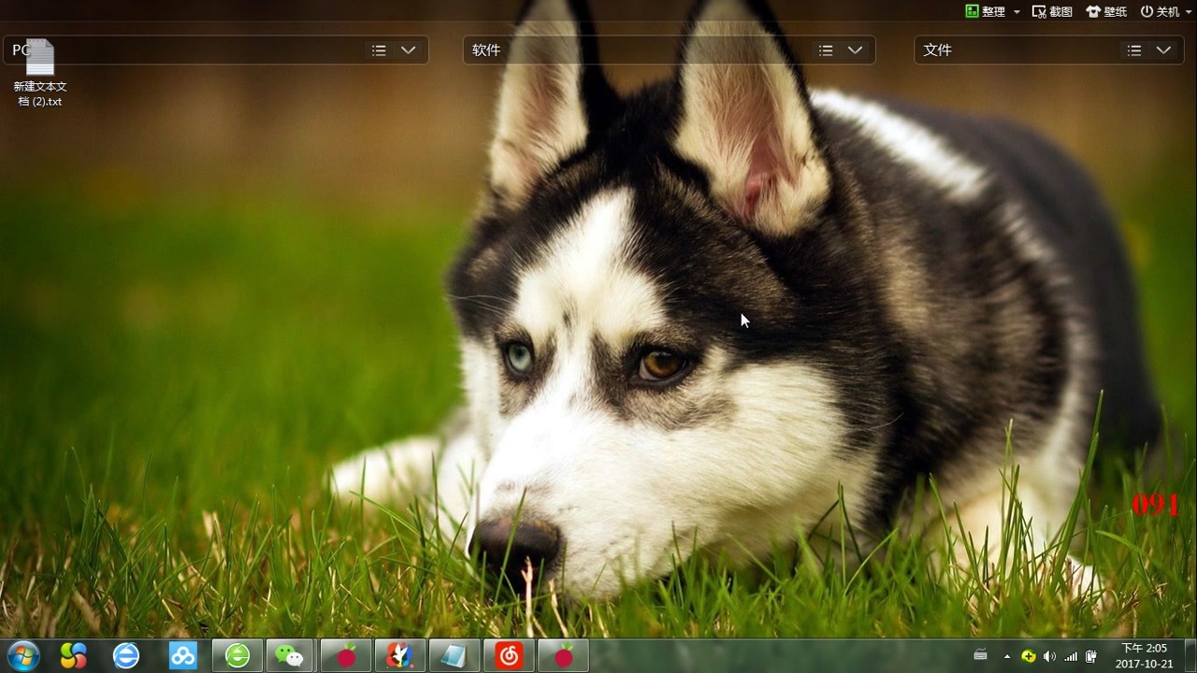
Task: Open NetEase Cloud Music taskbar icon
Action: tap(509, 655)
